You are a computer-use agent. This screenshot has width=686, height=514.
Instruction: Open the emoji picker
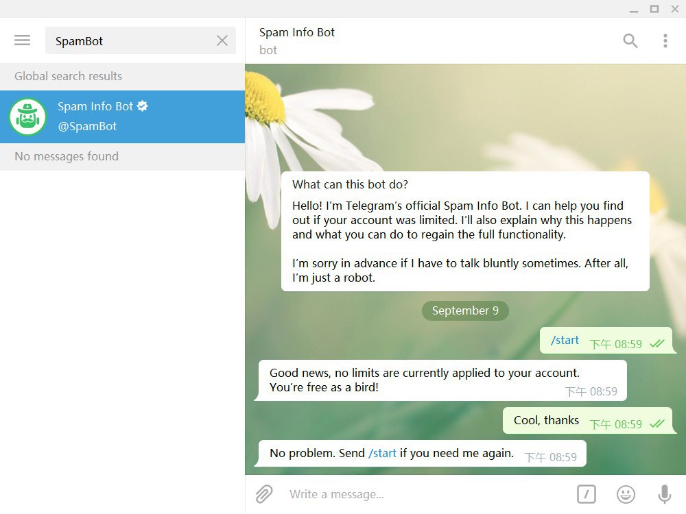tap(626, 494)
